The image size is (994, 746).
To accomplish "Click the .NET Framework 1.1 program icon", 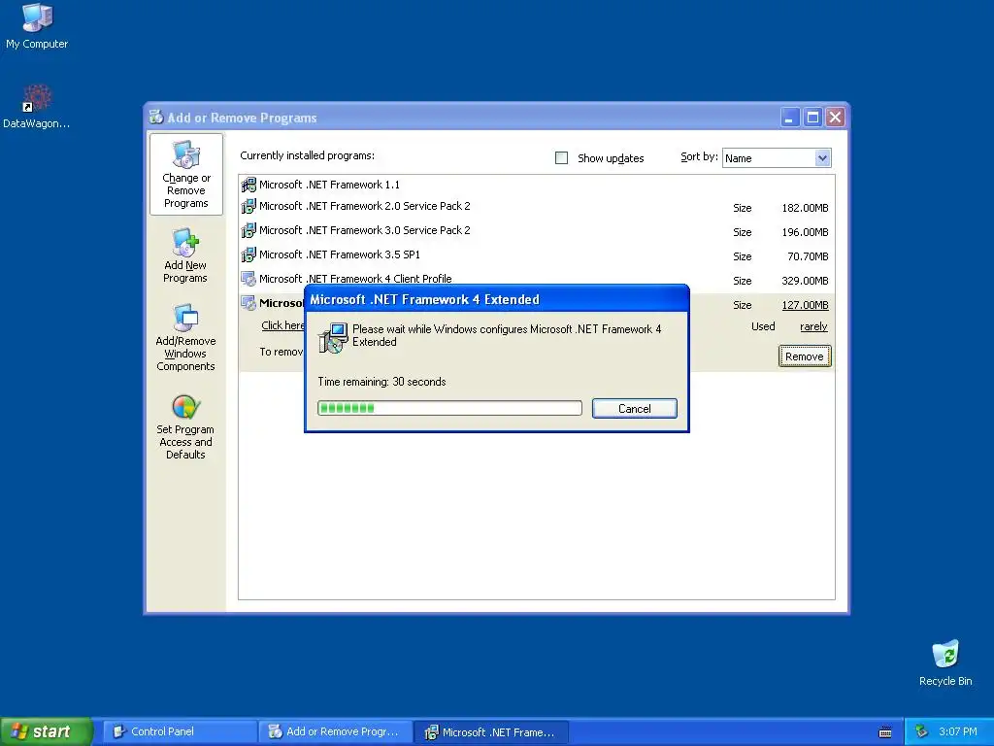I will 248,185.
